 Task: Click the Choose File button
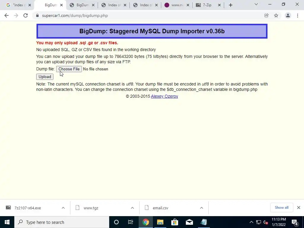[x=69, y=69]
